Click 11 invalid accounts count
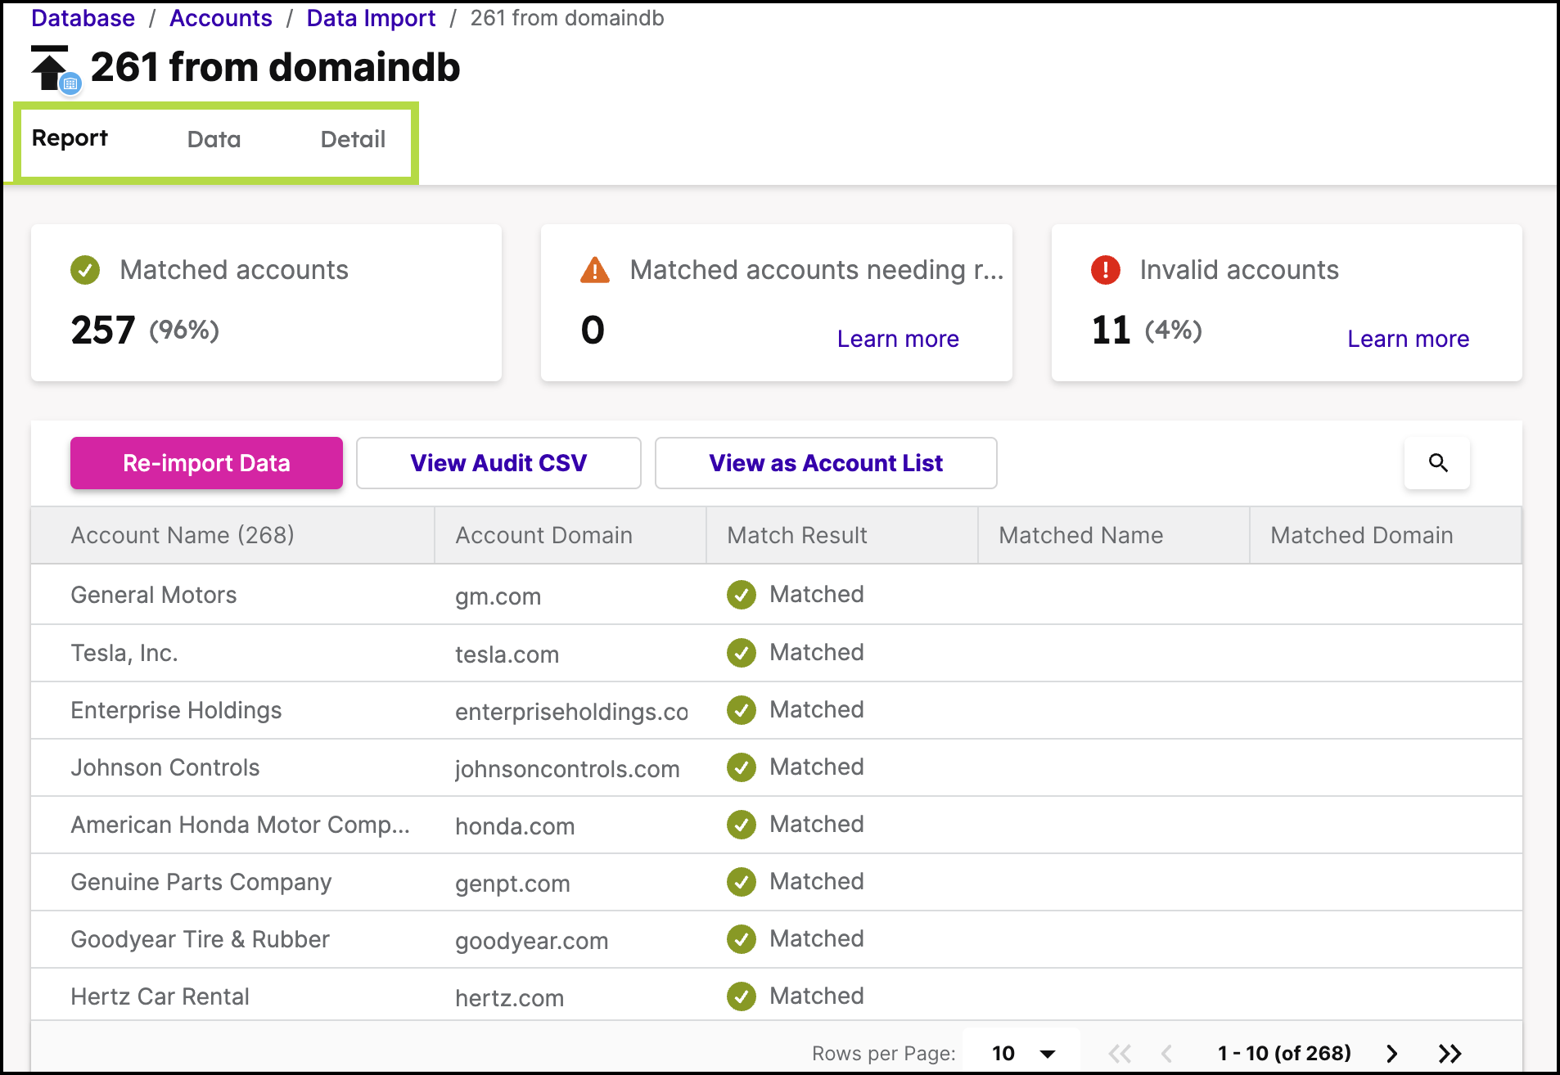 [1111, 331]
